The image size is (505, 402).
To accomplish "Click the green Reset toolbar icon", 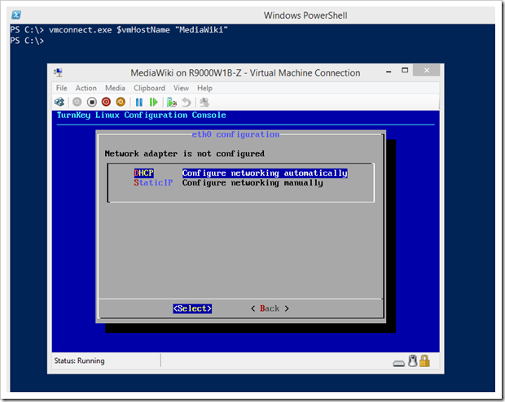I will pos(154,103).
